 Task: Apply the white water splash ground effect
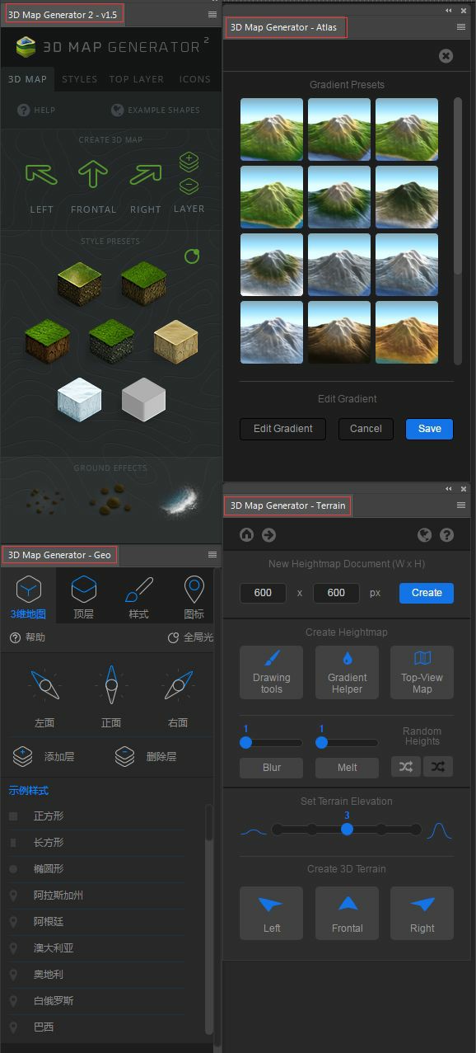(180, 500)
